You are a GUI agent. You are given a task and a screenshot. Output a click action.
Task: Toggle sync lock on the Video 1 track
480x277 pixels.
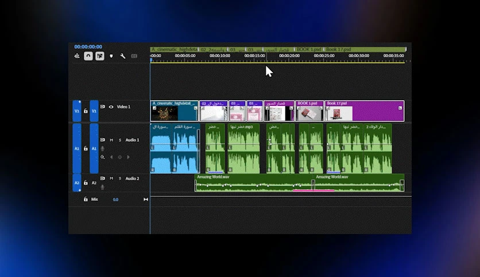coord(103,107)
